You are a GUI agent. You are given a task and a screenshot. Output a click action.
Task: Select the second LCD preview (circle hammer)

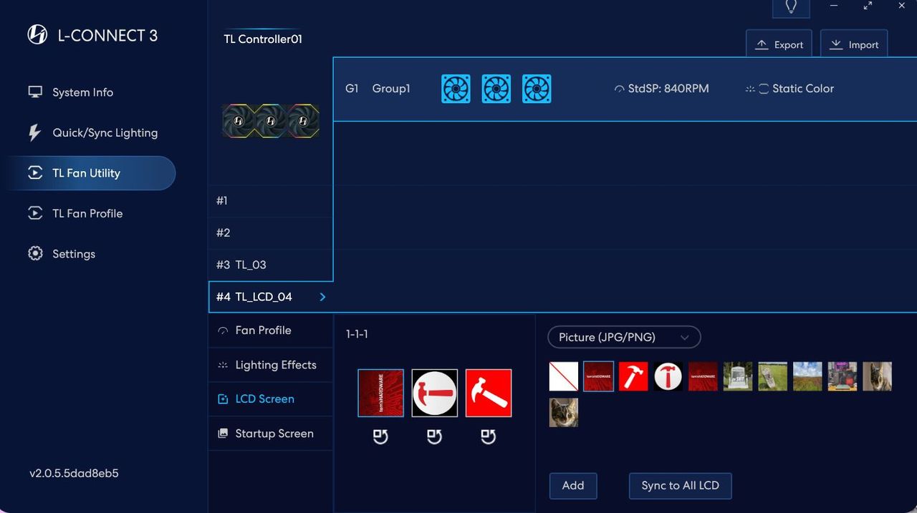[435, 393]
